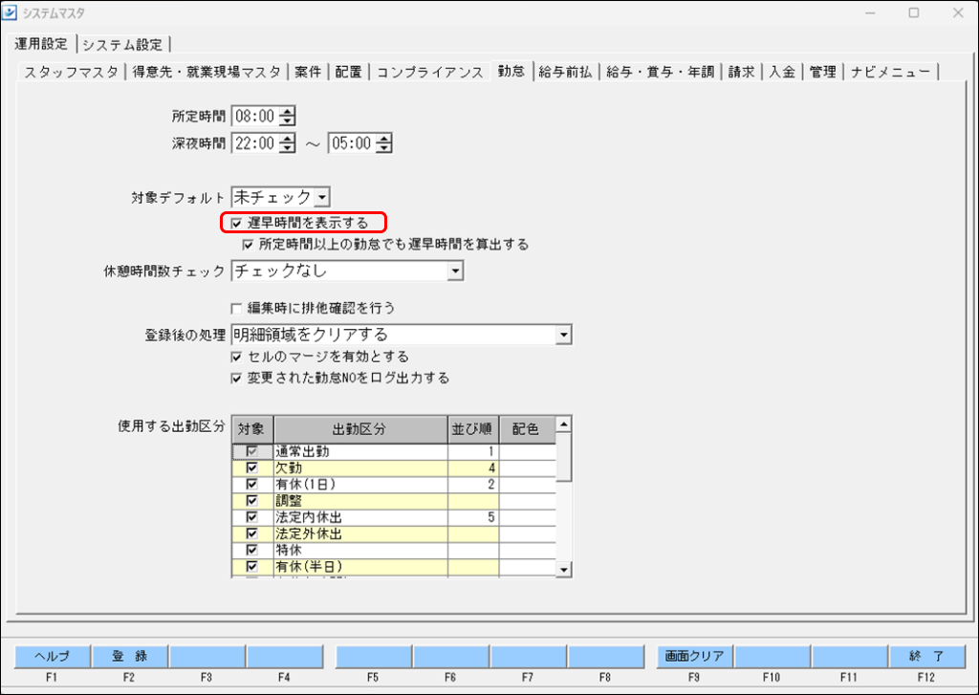Uncheck the 法定外休出 row checkbox
This screenshot has height=695, width=979.
(x=252, y=533)
